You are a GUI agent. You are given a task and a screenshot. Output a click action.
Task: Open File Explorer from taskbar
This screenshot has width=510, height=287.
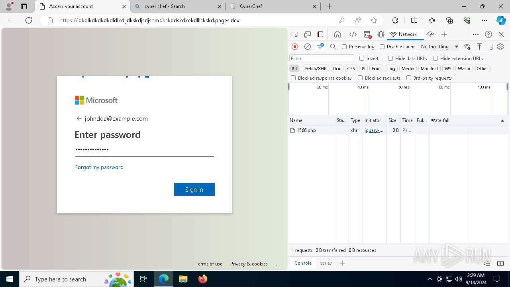point(183,279)
